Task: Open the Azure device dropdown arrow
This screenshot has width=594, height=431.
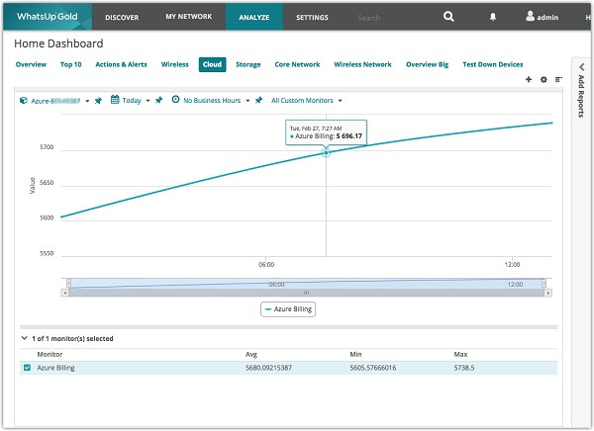Action: 87,101
